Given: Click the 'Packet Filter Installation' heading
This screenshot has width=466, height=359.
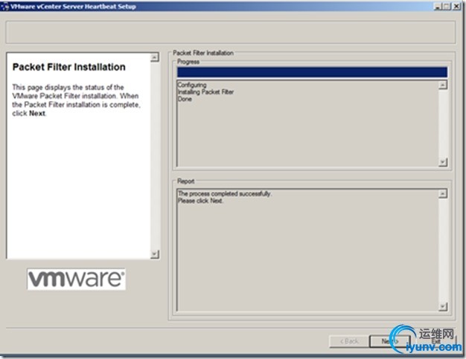Looking at the screenshot, I should coord(69,67).
